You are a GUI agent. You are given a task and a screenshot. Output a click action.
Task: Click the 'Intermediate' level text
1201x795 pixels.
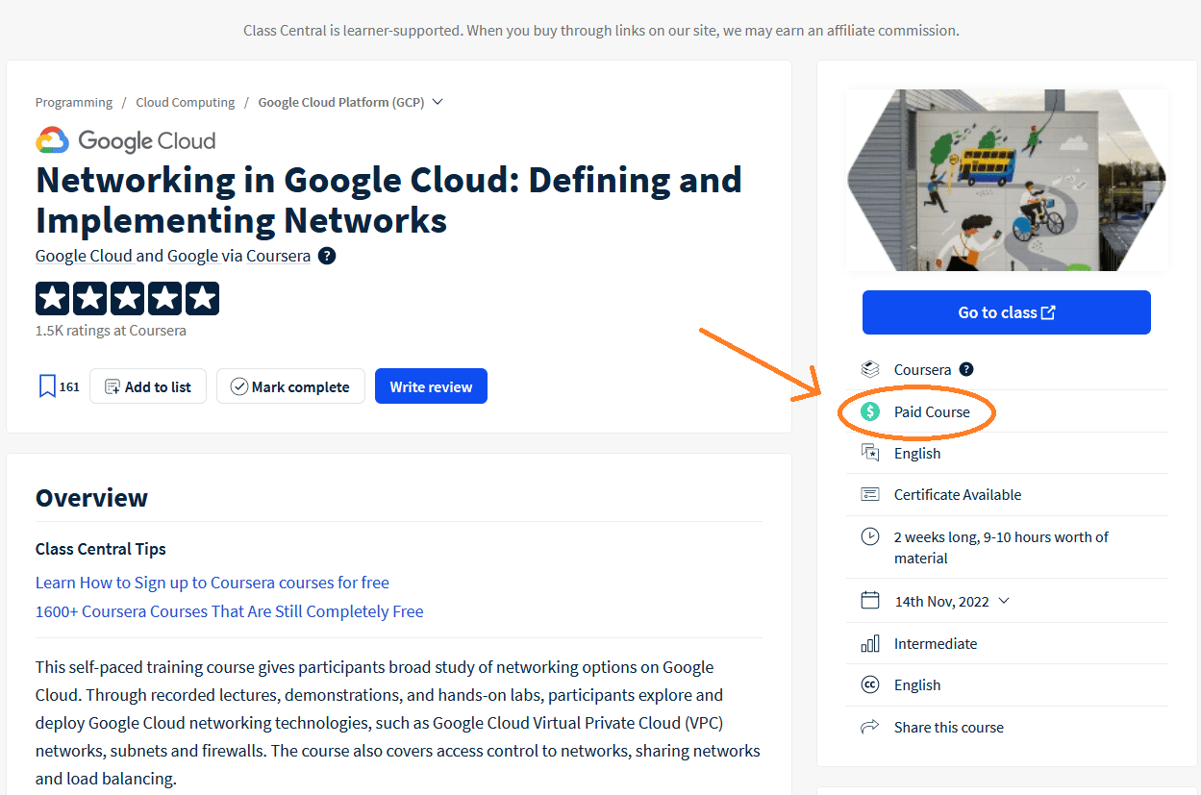point(936,643)
